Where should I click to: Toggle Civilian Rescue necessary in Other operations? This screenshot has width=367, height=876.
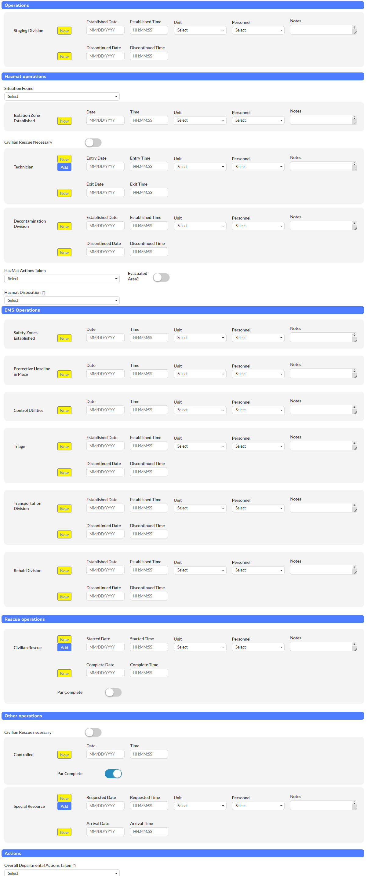coord(93,732)
